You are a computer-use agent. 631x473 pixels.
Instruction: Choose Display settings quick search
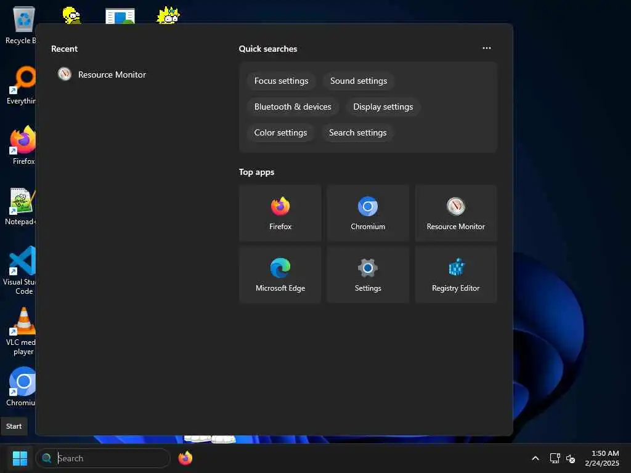[x=383, y=107]
